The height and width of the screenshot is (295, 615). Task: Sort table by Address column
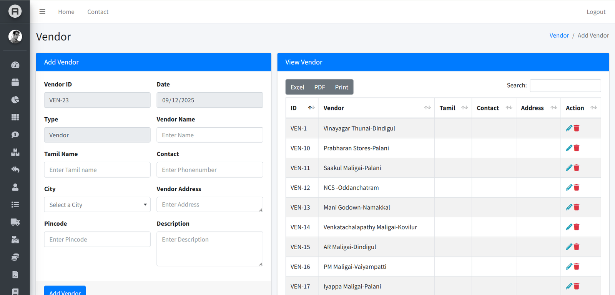click(x=538, y=108)
